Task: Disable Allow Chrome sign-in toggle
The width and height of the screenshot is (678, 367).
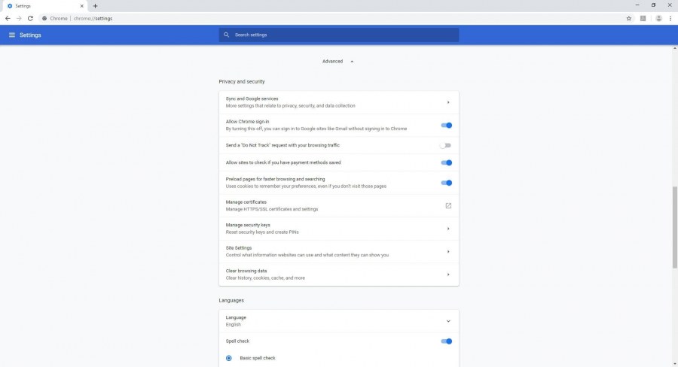Action: coord(446,126)
